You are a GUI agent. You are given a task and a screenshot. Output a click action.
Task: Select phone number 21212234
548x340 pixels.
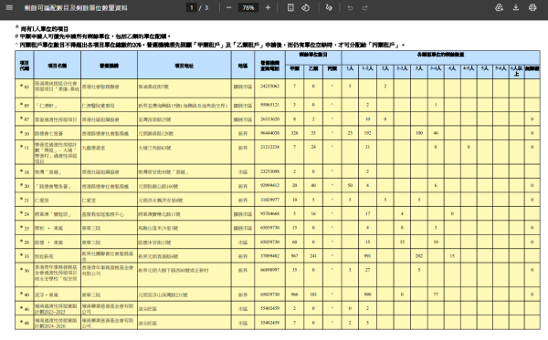pos(269,147)
